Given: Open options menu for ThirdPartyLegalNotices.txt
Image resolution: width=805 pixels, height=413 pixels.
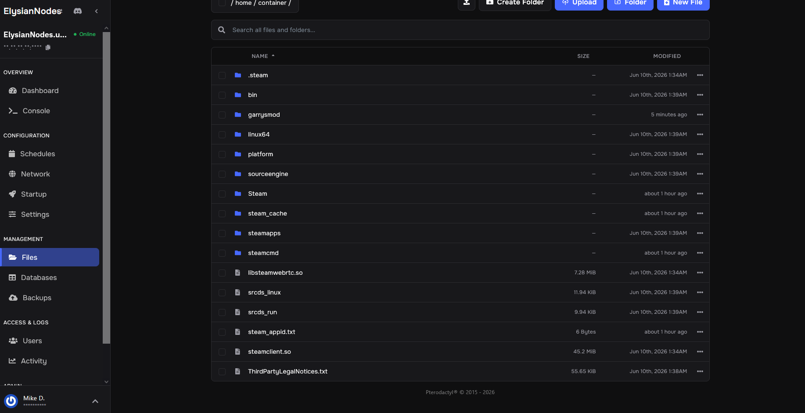Looking at the screenshot, I should tap(700, 371).
